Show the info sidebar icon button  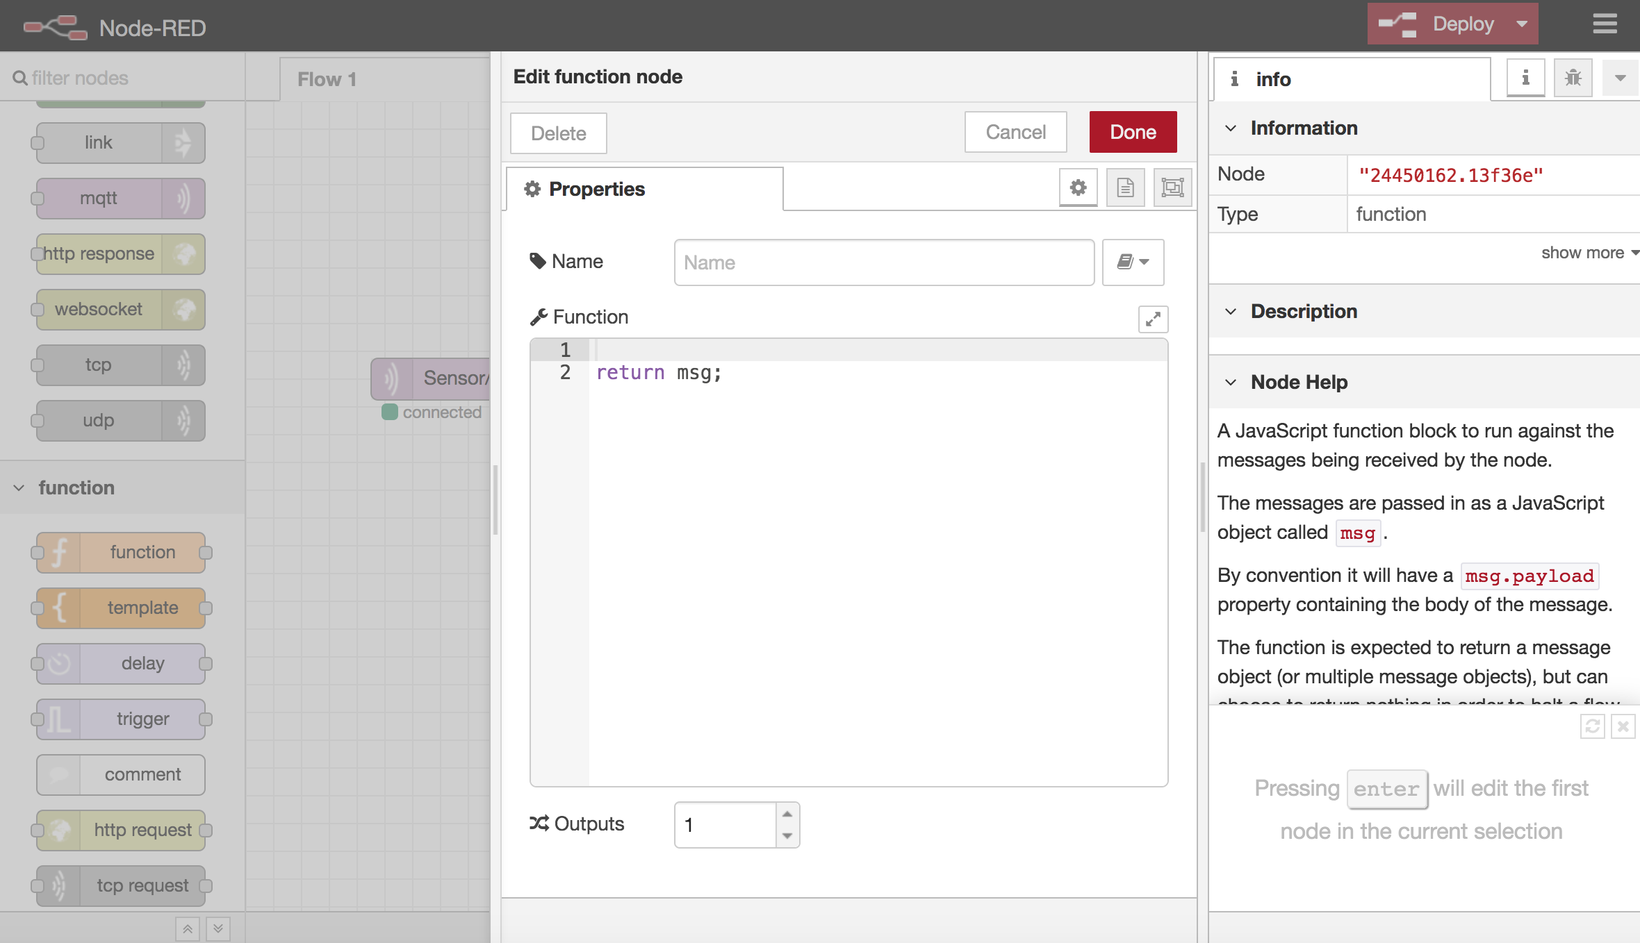tap(1525, 78)
